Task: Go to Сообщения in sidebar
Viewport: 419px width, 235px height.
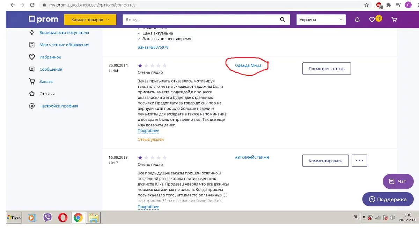Action: point(51,69)
